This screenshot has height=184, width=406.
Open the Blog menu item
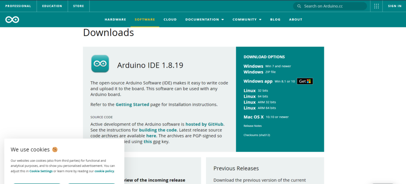click(x=275, y=19)
